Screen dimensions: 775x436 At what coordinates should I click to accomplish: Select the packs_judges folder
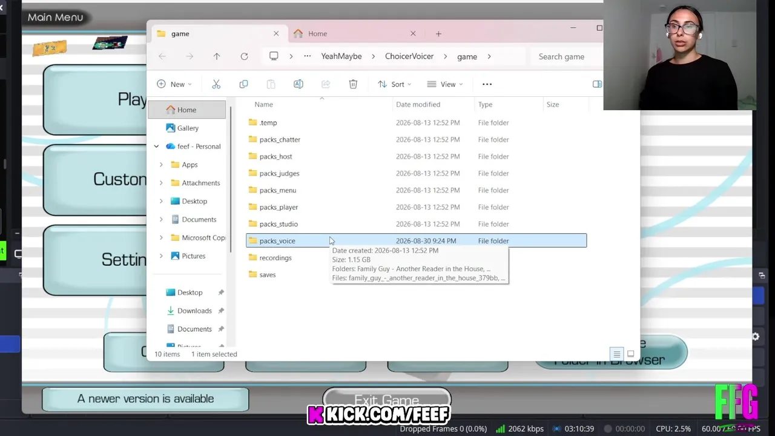pos(416,173)
